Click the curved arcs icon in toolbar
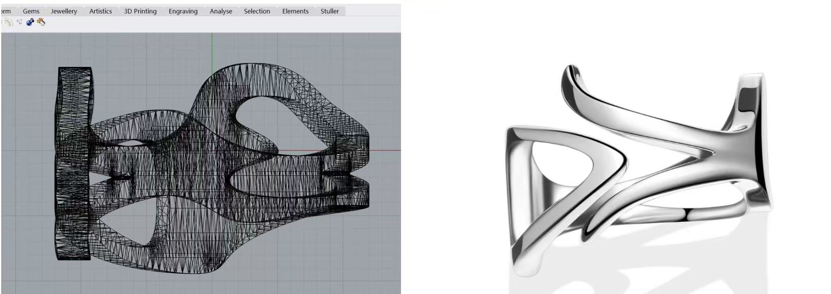Screen dimensions: 831x294 click(9, 22)
